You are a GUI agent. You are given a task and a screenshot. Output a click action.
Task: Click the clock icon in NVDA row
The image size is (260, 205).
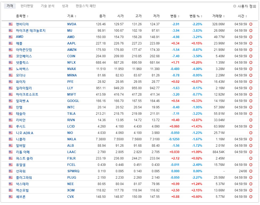coord(251,24)
